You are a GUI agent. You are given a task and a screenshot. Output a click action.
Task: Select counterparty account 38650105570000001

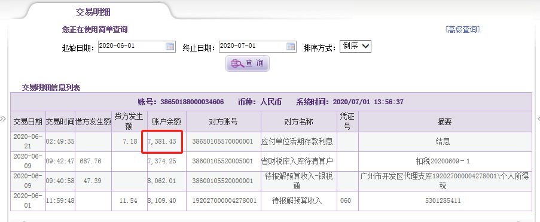point(222,142)
